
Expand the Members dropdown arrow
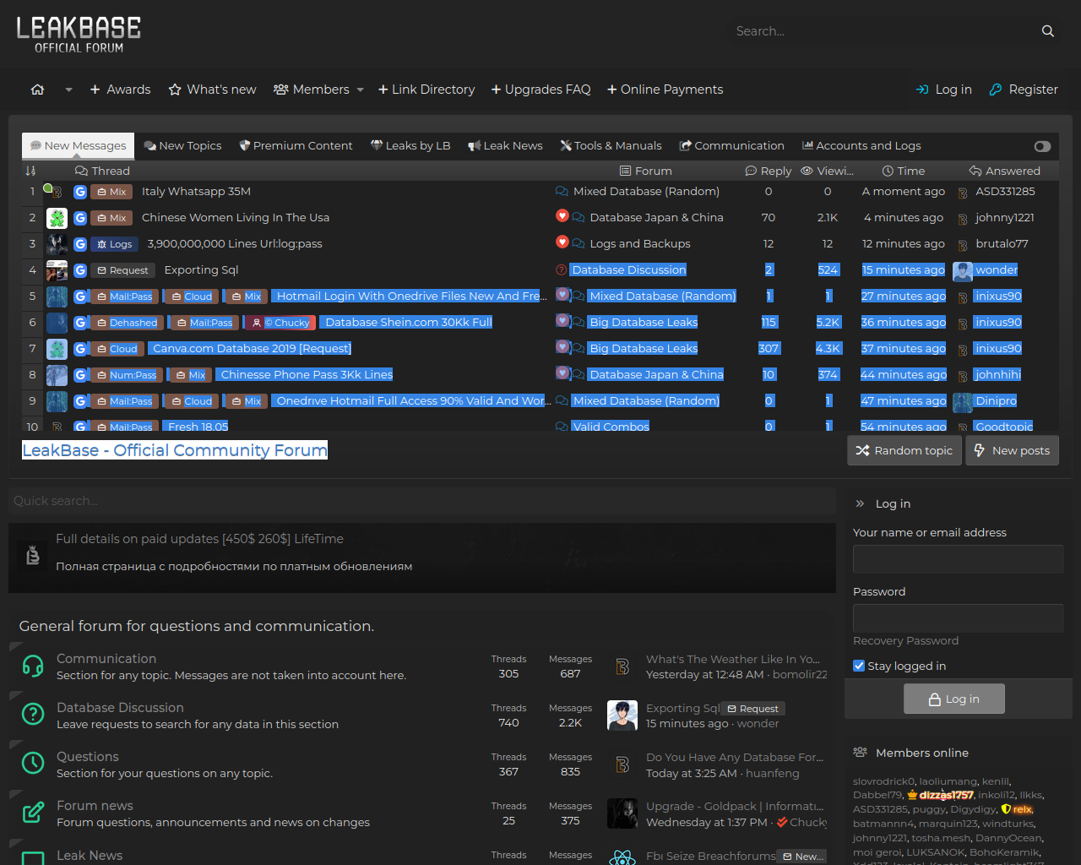pos(361,90)
